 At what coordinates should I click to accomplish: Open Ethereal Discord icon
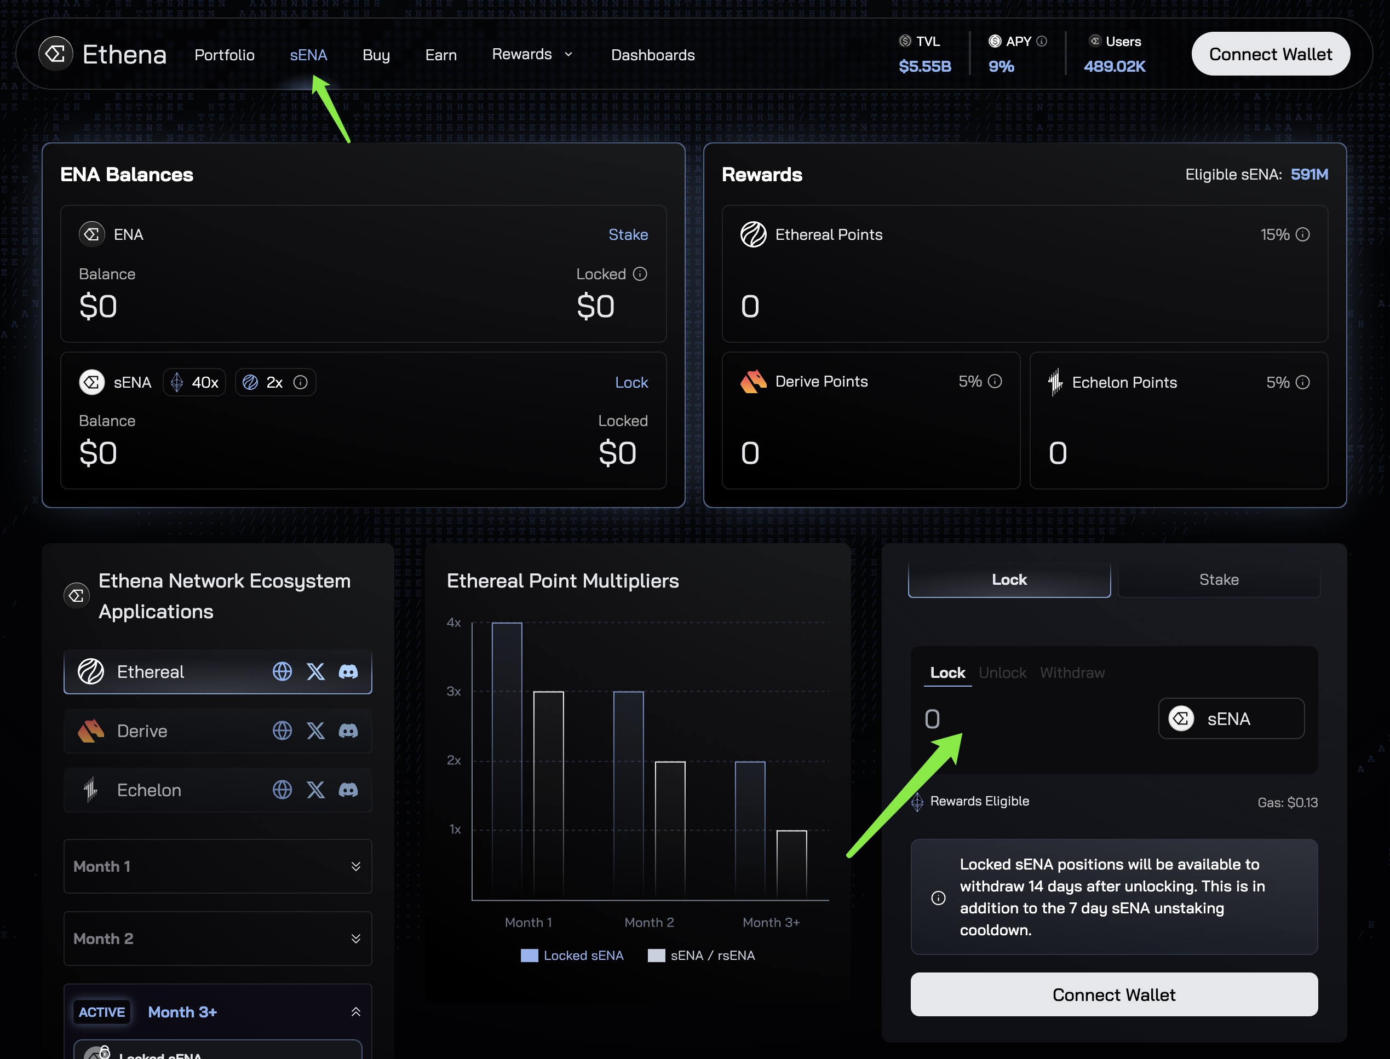(x=349, y=671)
